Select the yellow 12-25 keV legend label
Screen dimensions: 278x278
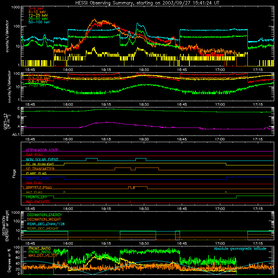tap(38, 15)
